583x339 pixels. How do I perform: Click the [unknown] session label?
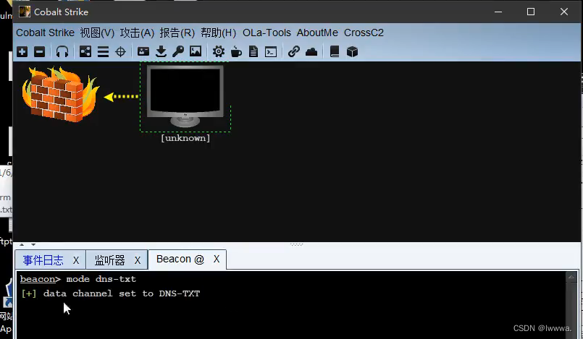[x=185, y=138]
